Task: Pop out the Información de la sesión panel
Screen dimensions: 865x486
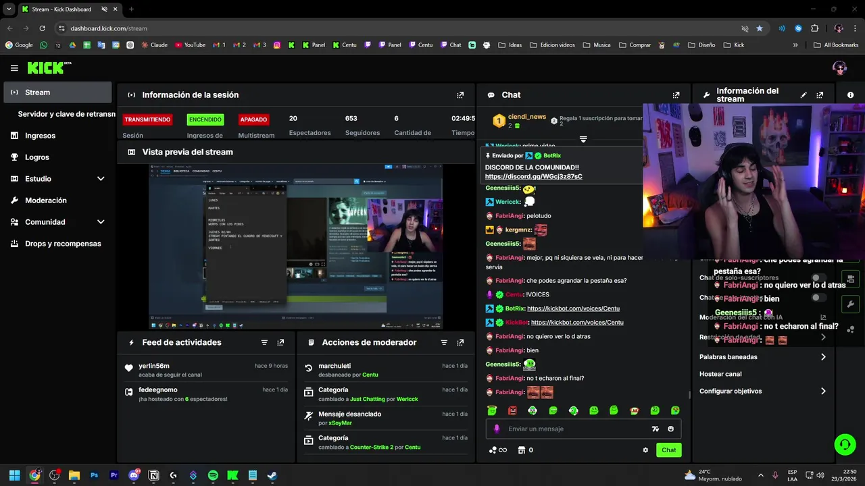Action: click(x=460, y=95)
